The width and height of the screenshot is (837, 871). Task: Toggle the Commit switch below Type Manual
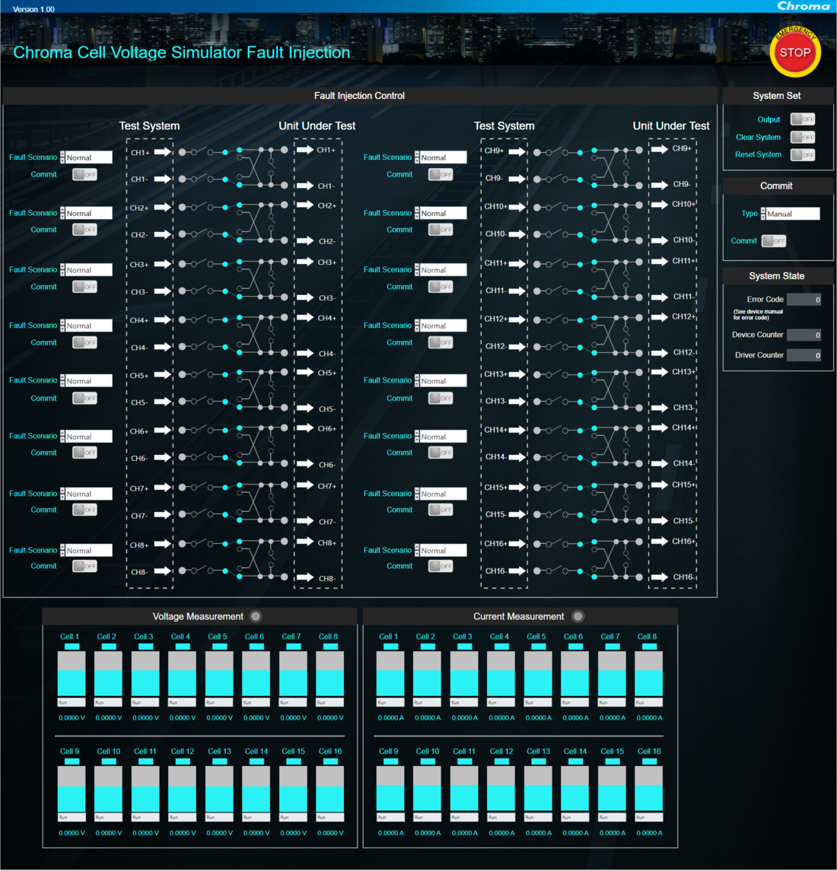point(774,241)
